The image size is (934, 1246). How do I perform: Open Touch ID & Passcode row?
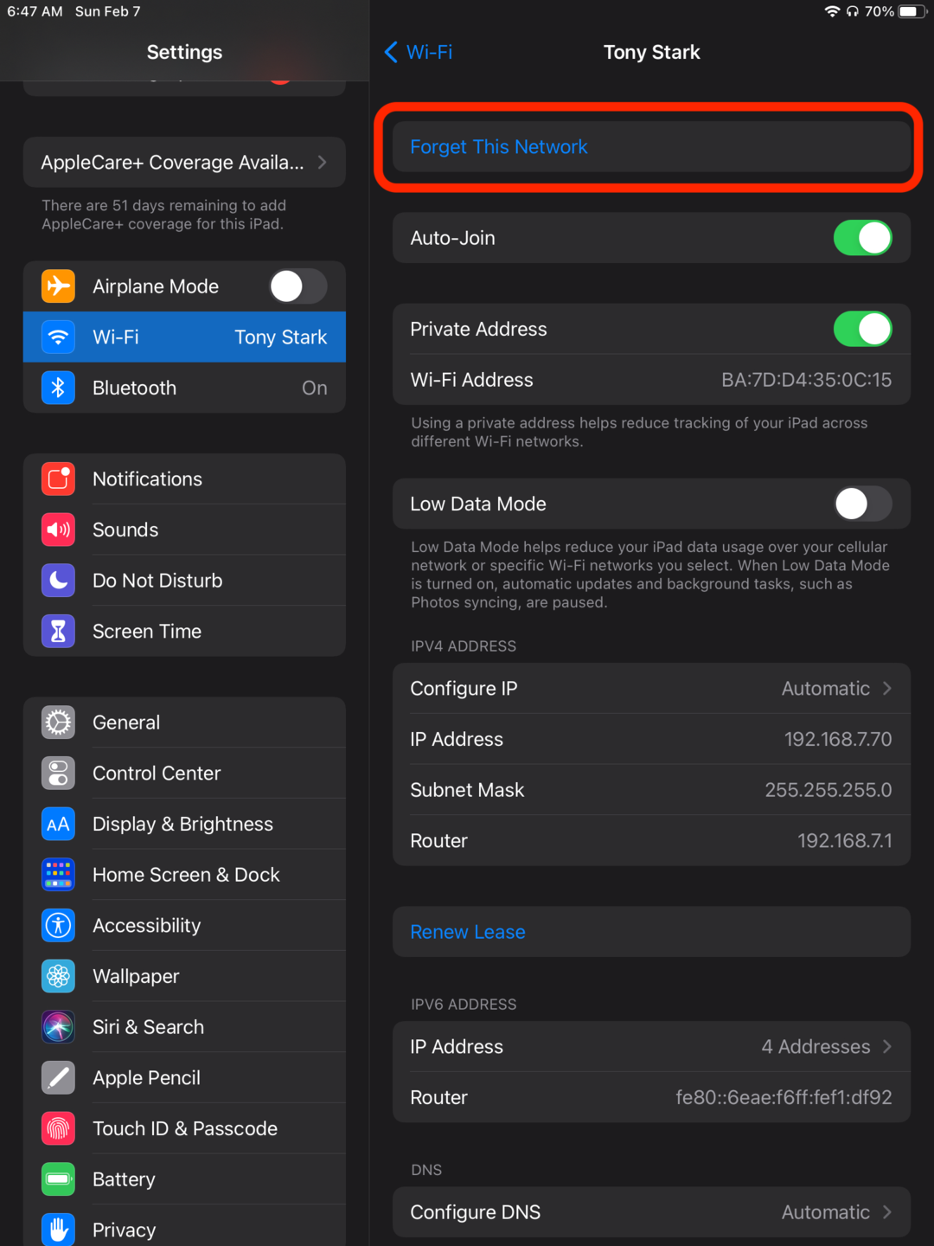tap(184, 1128)
